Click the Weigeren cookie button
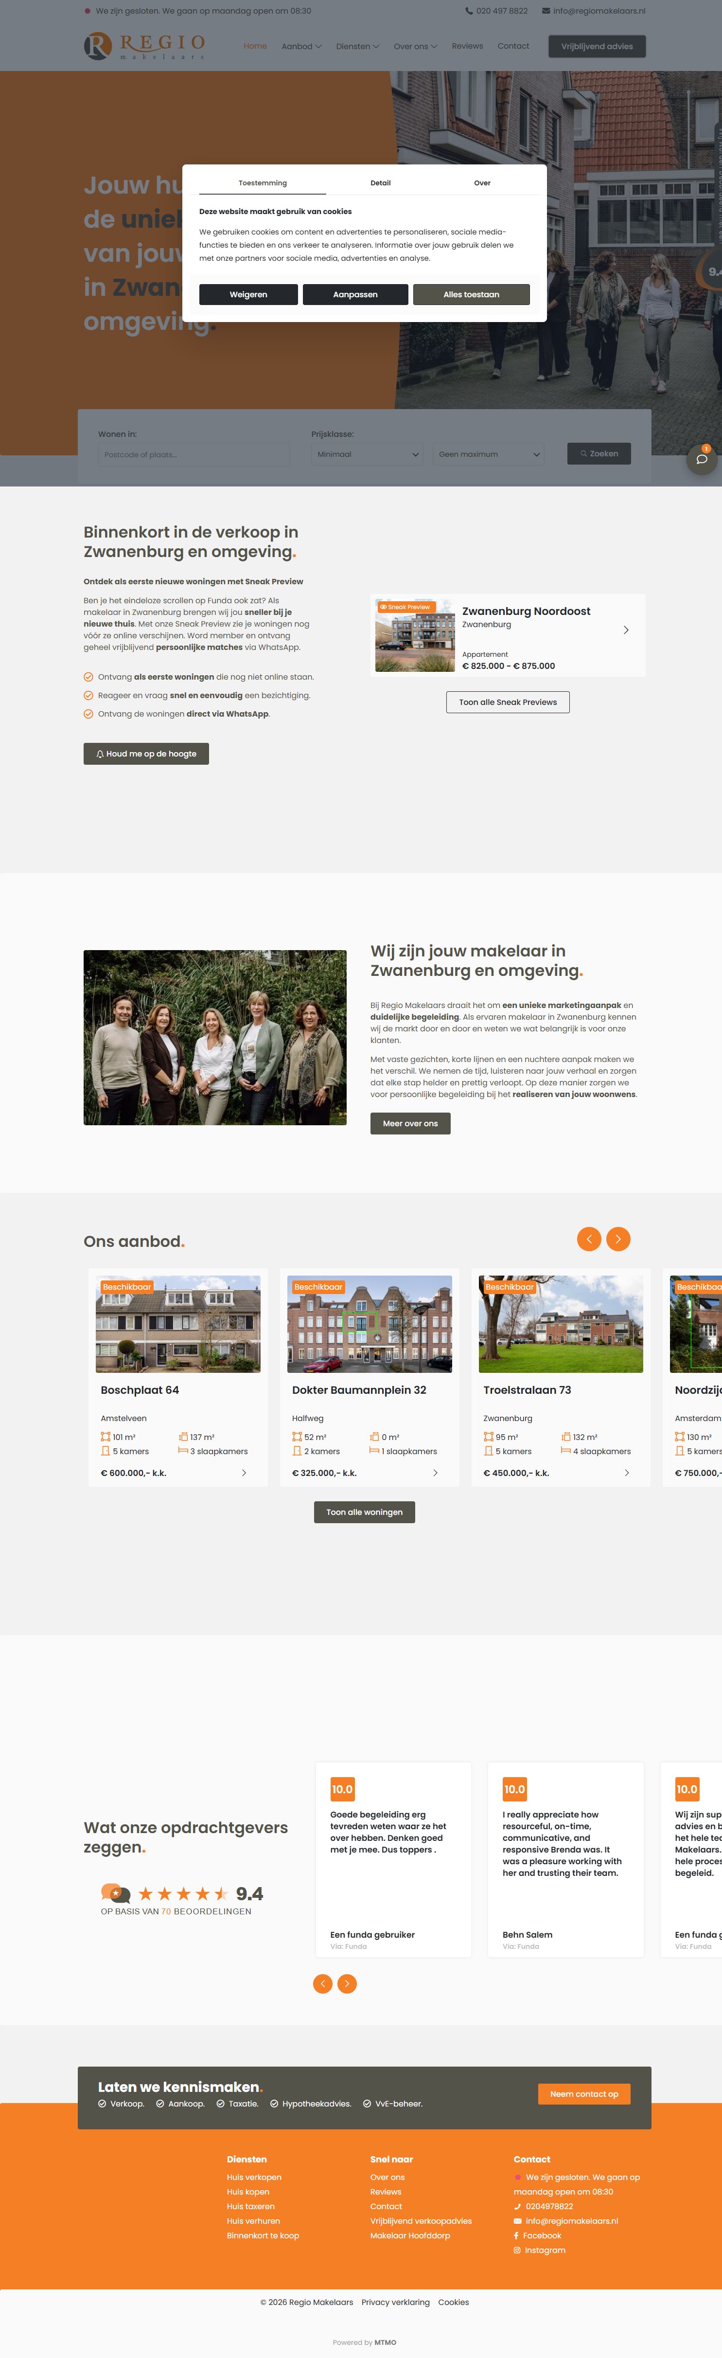 coord(248,295)
